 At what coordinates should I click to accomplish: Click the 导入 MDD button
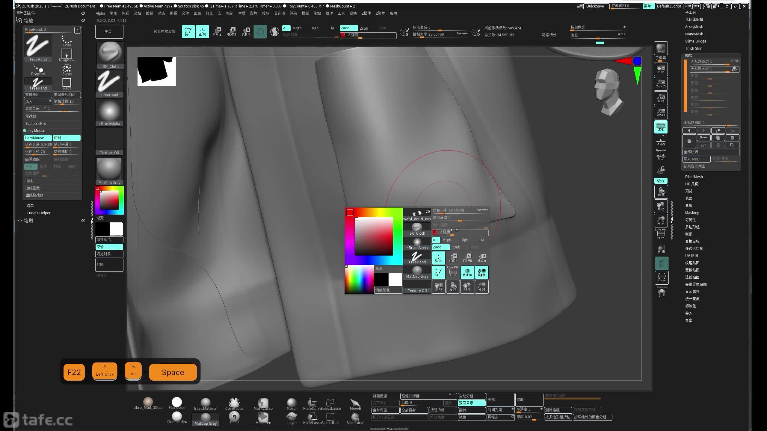[x=696, y=159]
